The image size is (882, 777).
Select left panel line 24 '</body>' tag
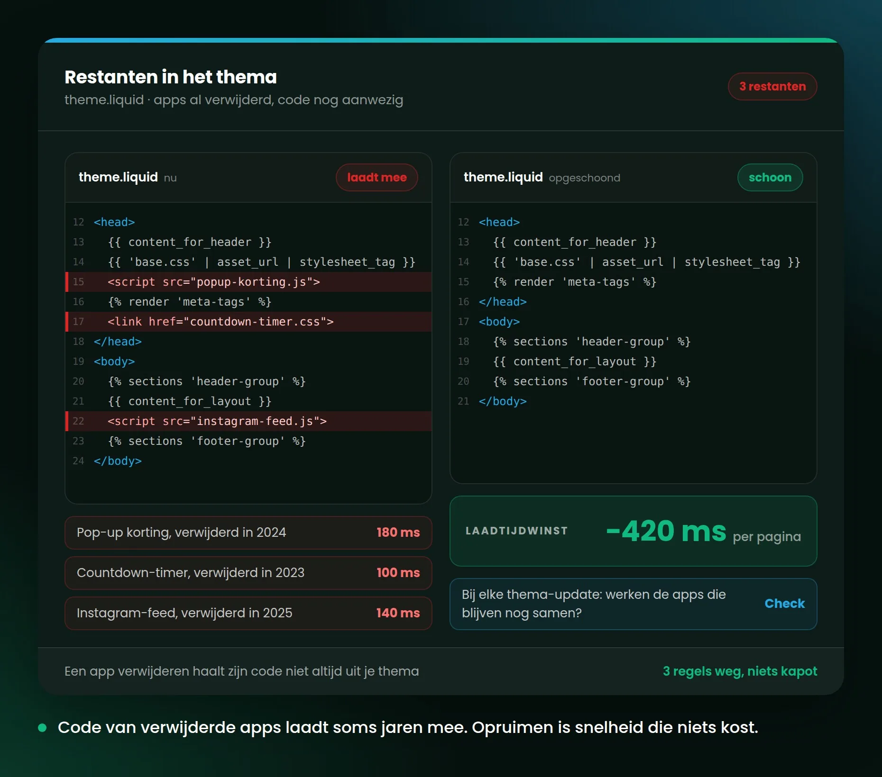point(118,461)
